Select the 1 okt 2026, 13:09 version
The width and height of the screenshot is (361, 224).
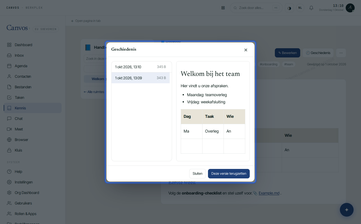141,78
